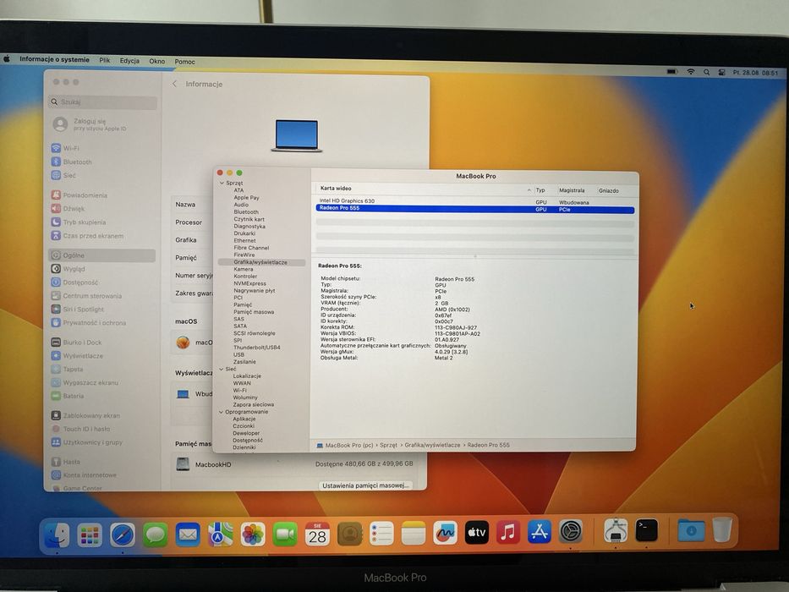The width and height of the screenshot is (789, 592).
Task: Click battery status icon in menu bar
Action: pyautogui.click(x=672, y=72)
